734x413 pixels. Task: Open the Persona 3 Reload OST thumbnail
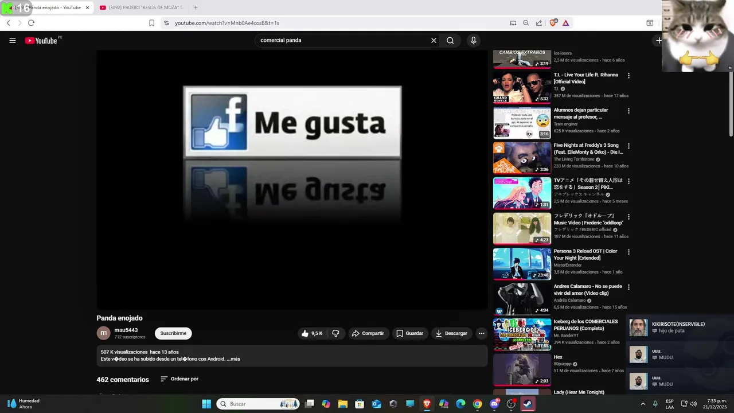click(522, 263)
